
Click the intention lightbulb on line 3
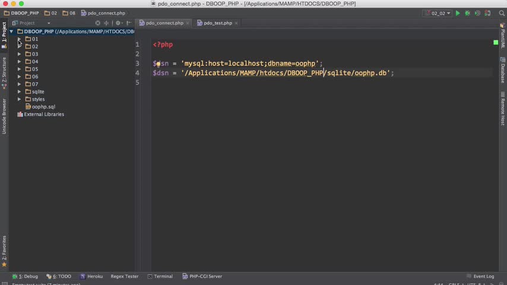(x=158, y=64)
